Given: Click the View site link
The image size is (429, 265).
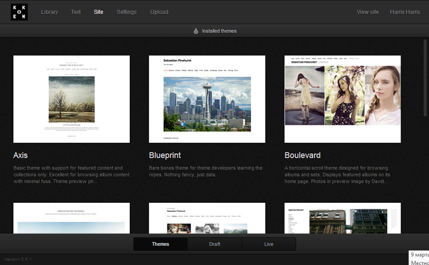Looking at the screenshot, I should [368, 12].
